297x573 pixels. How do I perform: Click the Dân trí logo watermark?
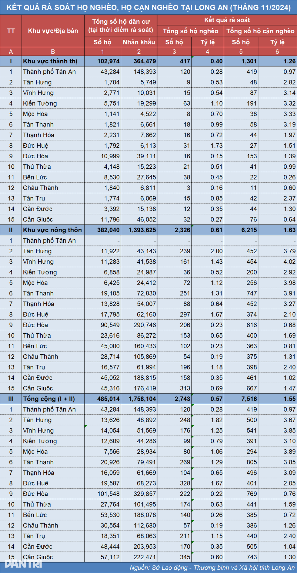tap(23, 564)
